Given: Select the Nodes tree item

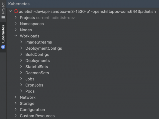Looking at the screenshot, I should pos(26,30).
